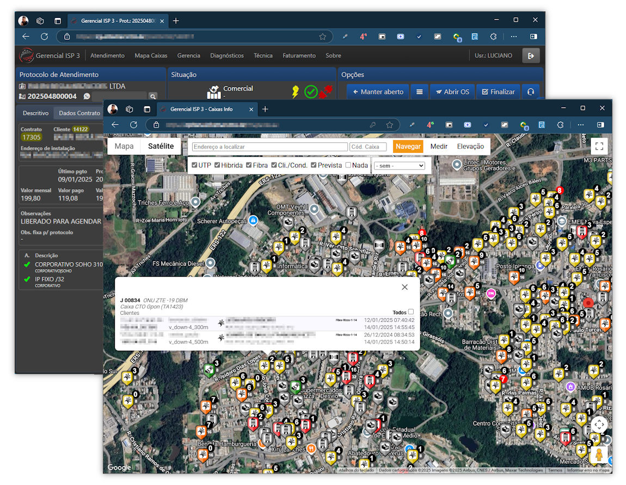Tick the Todos checkbox in the popup

coord(411,312)
